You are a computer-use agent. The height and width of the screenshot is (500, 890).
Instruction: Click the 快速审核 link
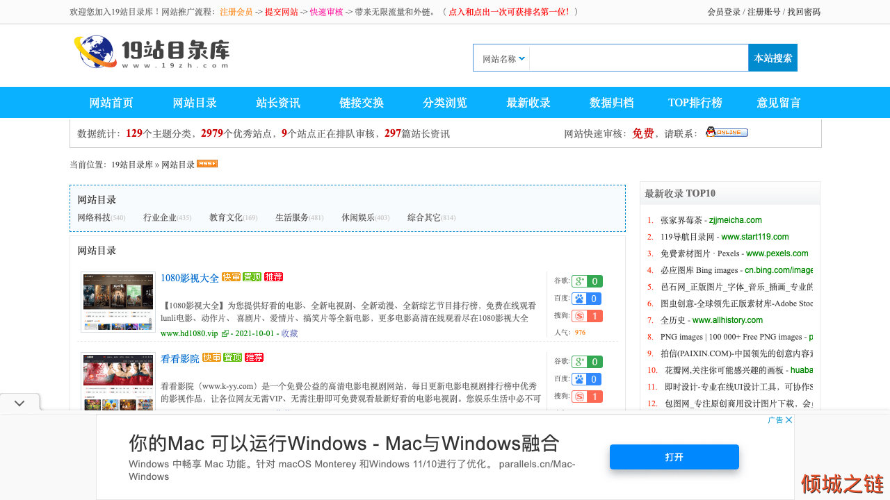(x=327, y=12)
